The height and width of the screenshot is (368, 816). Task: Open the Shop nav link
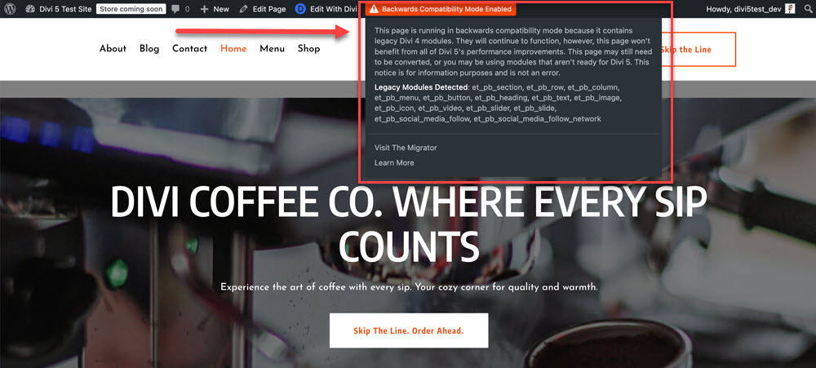click(308, 48)
